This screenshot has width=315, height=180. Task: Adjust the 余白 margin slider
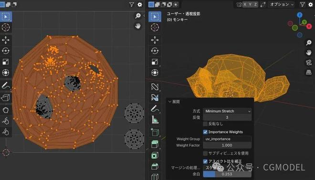pos(227,174)
